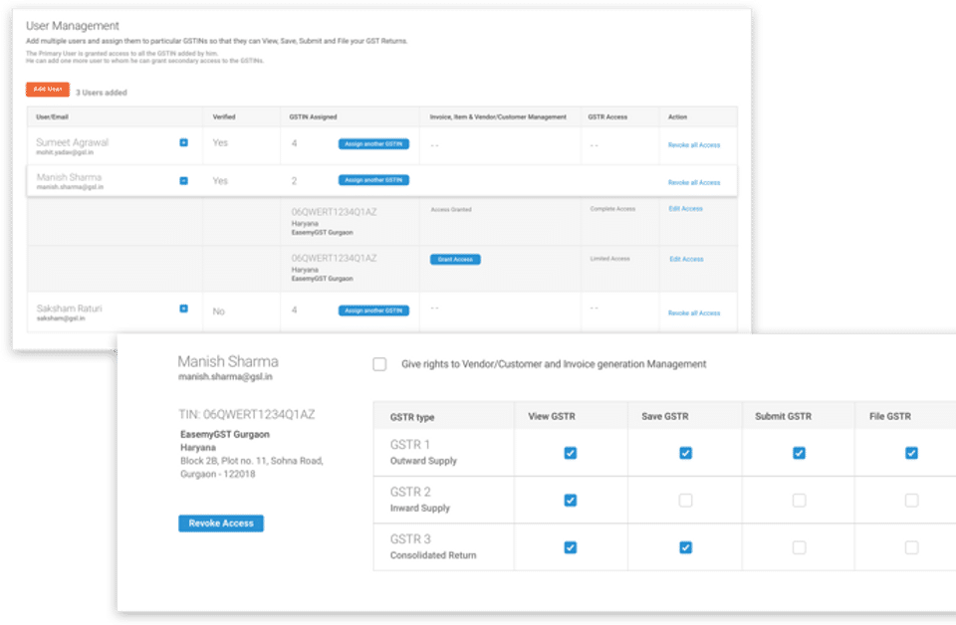This screenshot has height=625, width=956.
Task: Click the GSTIN Assigned column header
Action: pyautogui.click(x=313, y=117)
